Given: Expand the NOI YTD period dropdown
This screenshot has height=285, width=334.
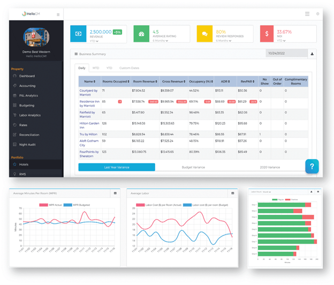Looking at the screenshot, I should 281,41.
